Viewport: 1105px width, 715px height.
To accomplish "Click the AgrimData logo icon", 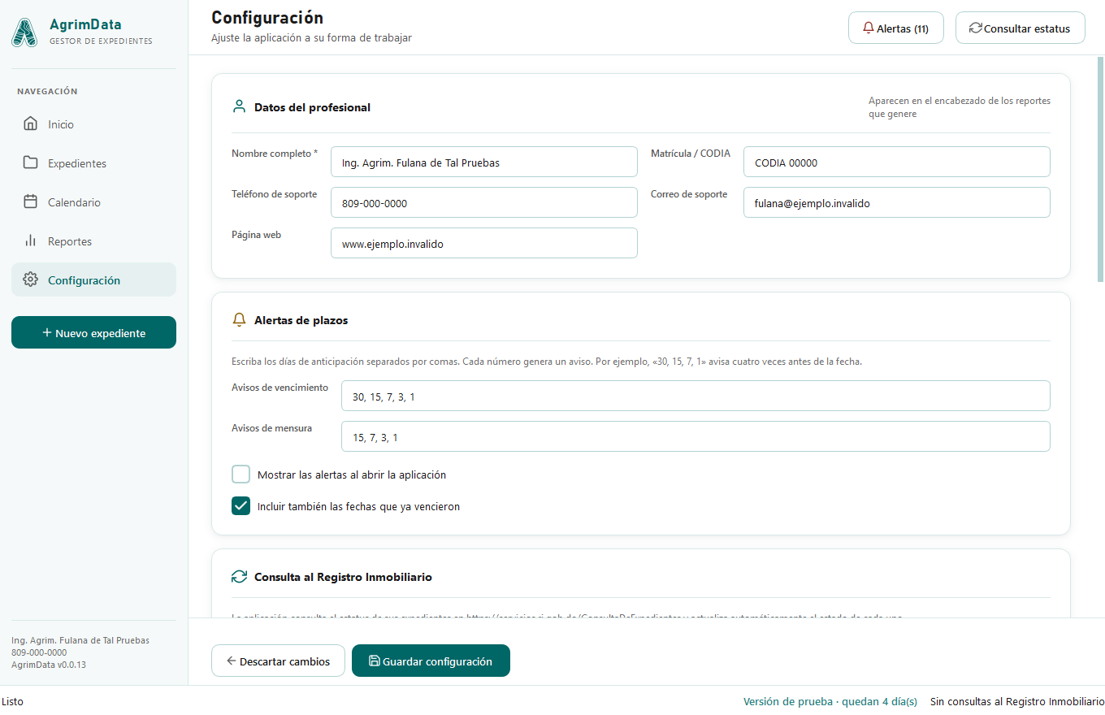I will [24, 32].
